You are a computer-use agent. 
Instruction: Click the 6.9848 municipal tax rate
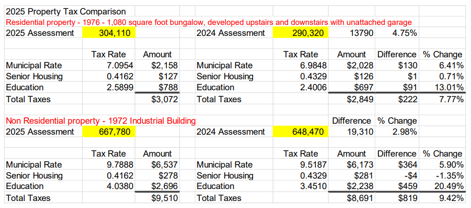point(313,65)
